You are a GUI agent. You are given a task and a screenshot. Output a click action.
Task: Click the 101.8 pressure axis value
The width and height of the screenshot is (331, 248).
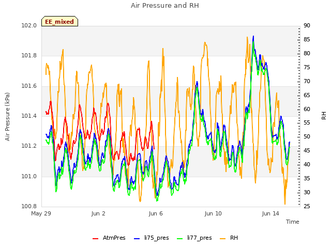coord(29,56)
